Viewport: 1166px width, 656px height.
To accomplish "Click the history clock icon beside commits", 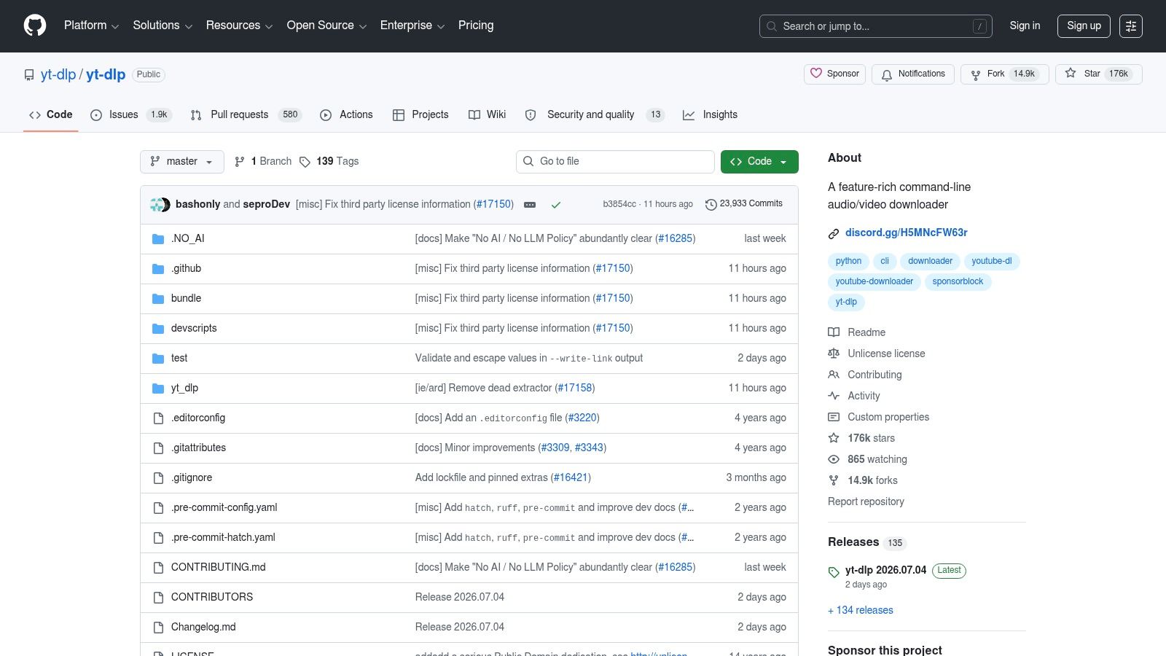I will 711,205.
